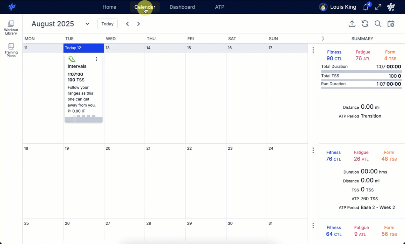The width and height of the screenshot is (405, 244).
Task: Click the Total TSS progress bar
Action: pos(361,80)
